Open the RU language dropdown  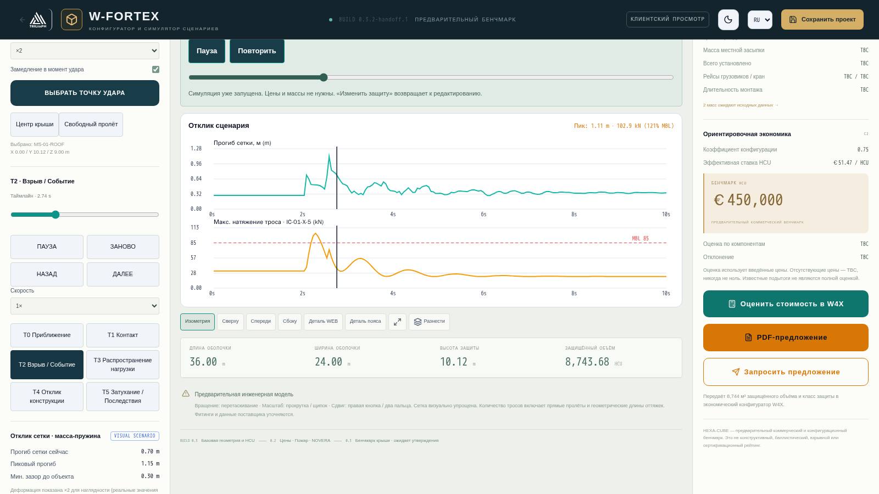(760, 20)
